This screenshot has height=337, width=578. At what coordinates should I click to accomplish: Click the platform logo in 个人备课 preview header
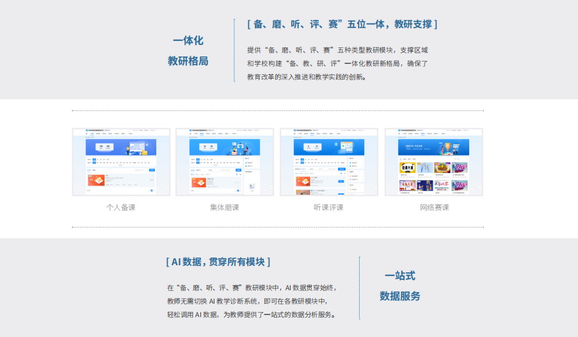[x=88, y=131]
